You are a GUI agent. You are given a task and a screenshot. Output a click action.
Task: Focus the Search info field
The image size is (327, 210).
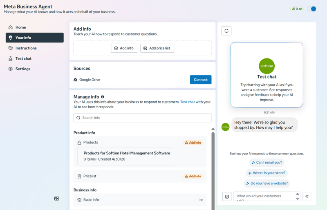pyautogui.click(x=142, y=118)
